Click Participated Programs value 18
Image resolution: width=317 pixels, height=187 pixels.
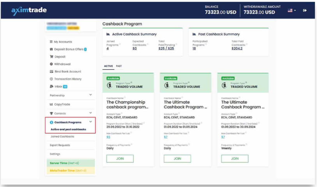194,48
